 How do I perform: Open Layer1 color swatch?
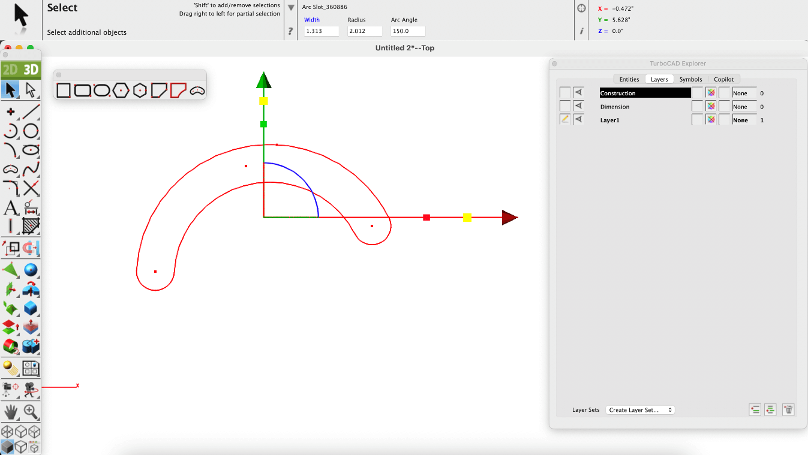[x=711, y=120]
